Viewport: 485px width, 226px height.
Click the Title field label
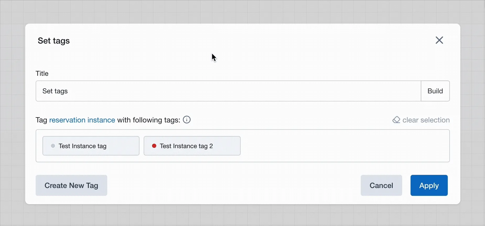(x=42, y=73)
